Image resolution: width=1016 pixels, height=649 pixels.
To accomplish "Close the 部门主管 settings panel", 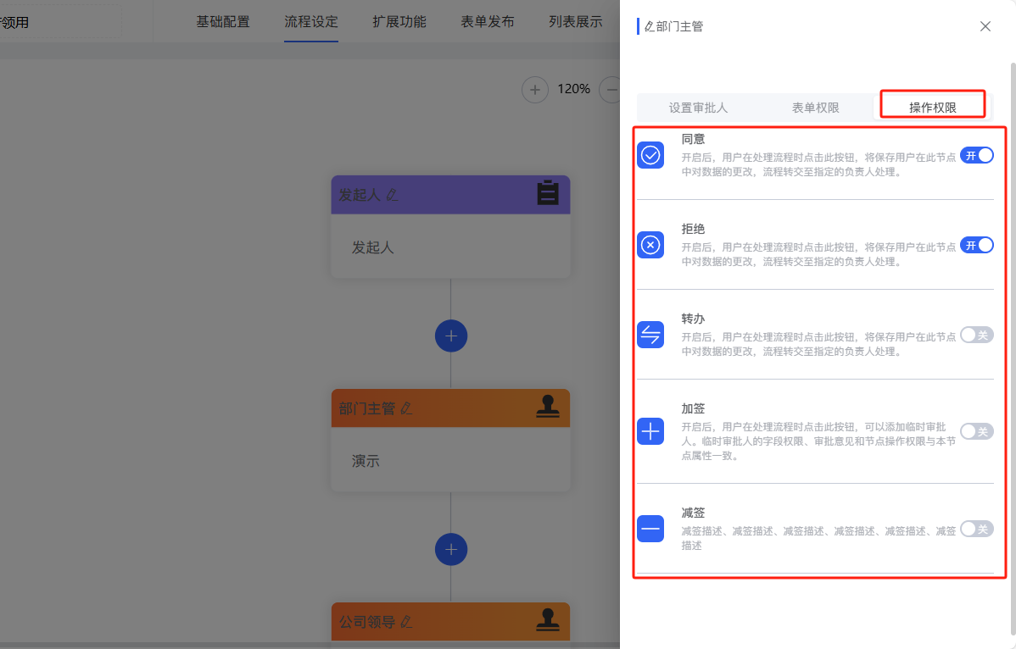I will [x=985, y=26].
